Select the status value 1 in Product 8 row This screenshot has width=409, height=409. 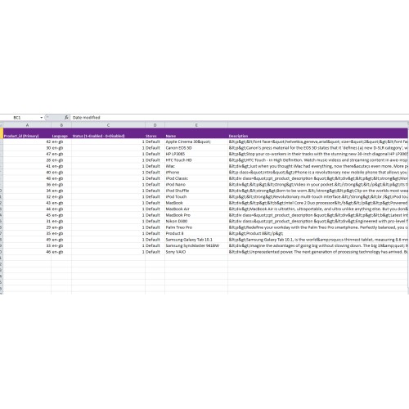(x=108, y=233)
